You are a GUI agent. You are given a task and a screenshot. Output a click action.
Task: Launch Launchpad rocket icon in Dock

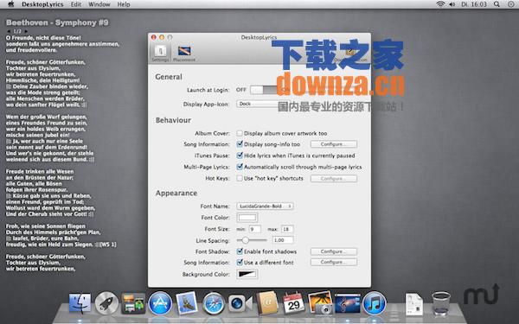pos(106,303)
